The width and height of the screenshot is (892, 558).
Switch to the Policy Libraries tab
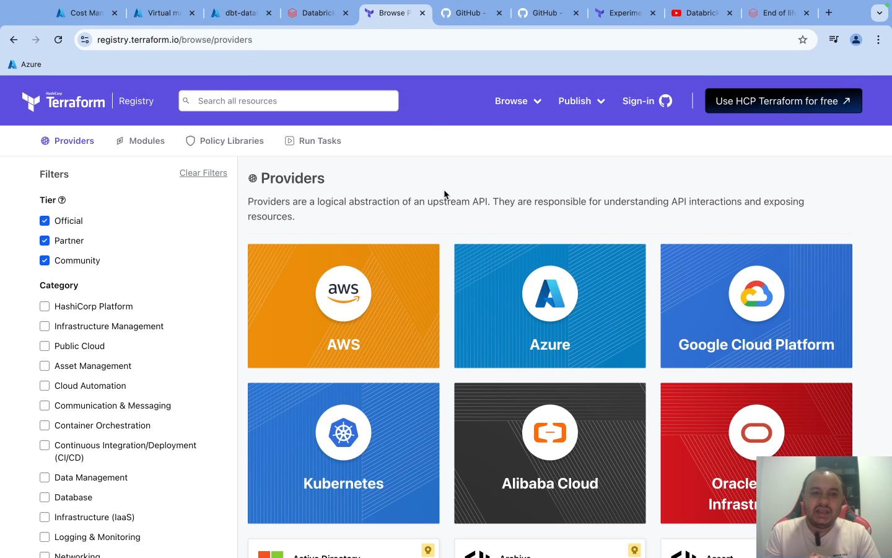225,141
